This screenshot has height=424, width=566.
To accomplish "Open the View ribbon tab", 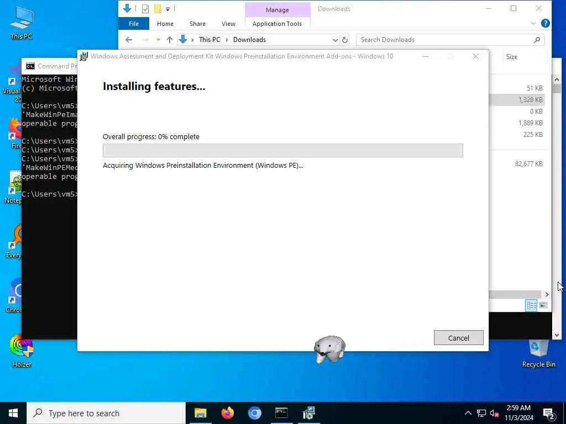I will click(228, 24).
